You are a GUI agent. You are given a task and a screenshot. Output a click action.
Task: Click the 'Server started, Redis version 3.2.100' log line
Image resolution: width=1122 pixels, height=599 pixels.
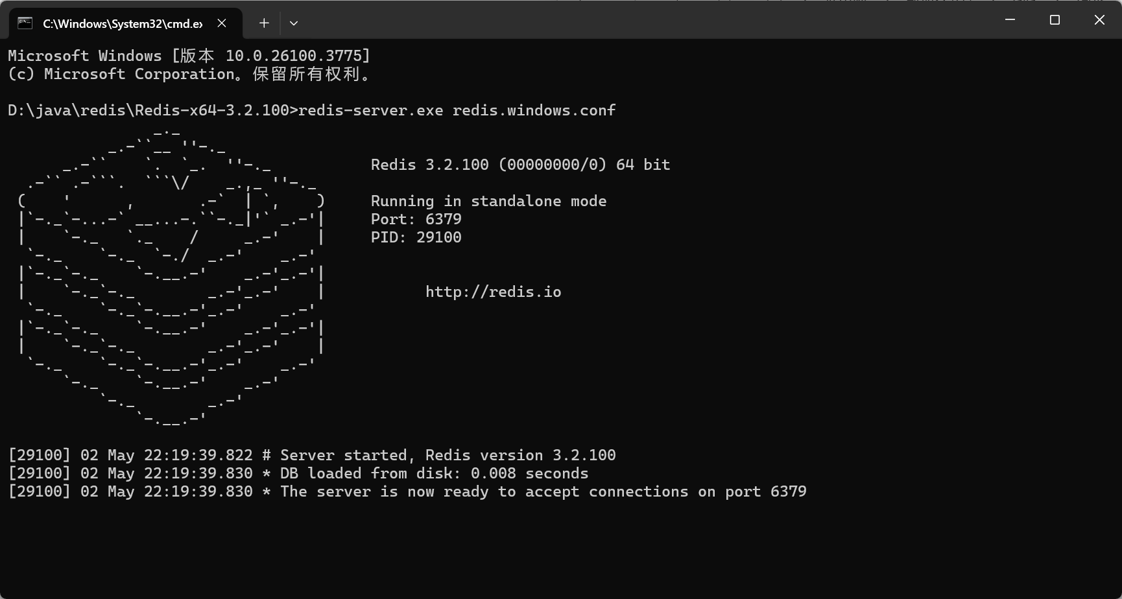pyautogui.click(x=312, y=455)
